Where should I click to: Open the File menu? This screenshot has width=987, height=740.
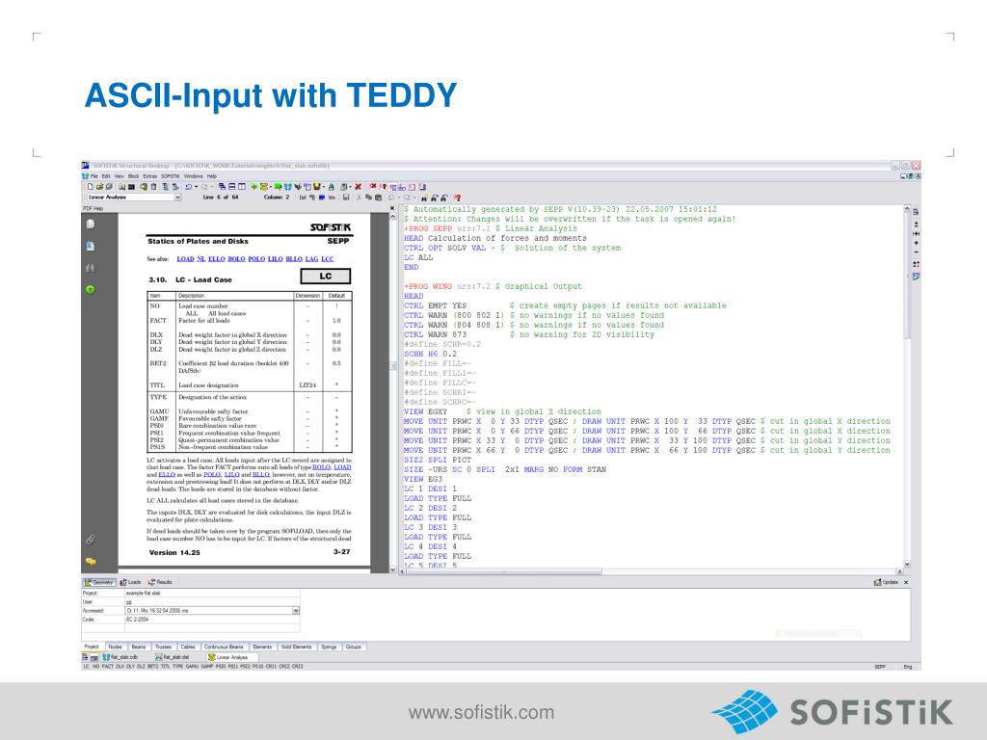(x=93, y=176)
